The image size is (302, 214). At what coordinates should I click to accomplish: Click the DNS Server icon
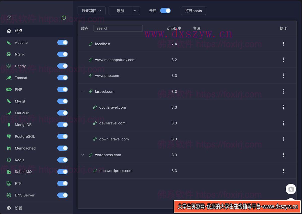pyautogui.click(x=9, y=195)
